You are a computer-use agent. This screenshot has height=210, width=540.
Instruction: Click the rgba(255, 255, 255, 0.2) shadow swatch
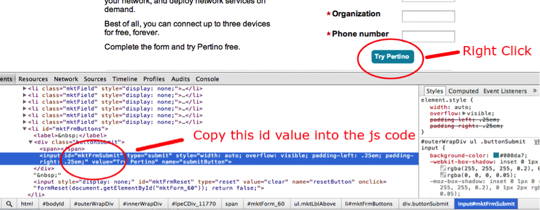[444, 168]
